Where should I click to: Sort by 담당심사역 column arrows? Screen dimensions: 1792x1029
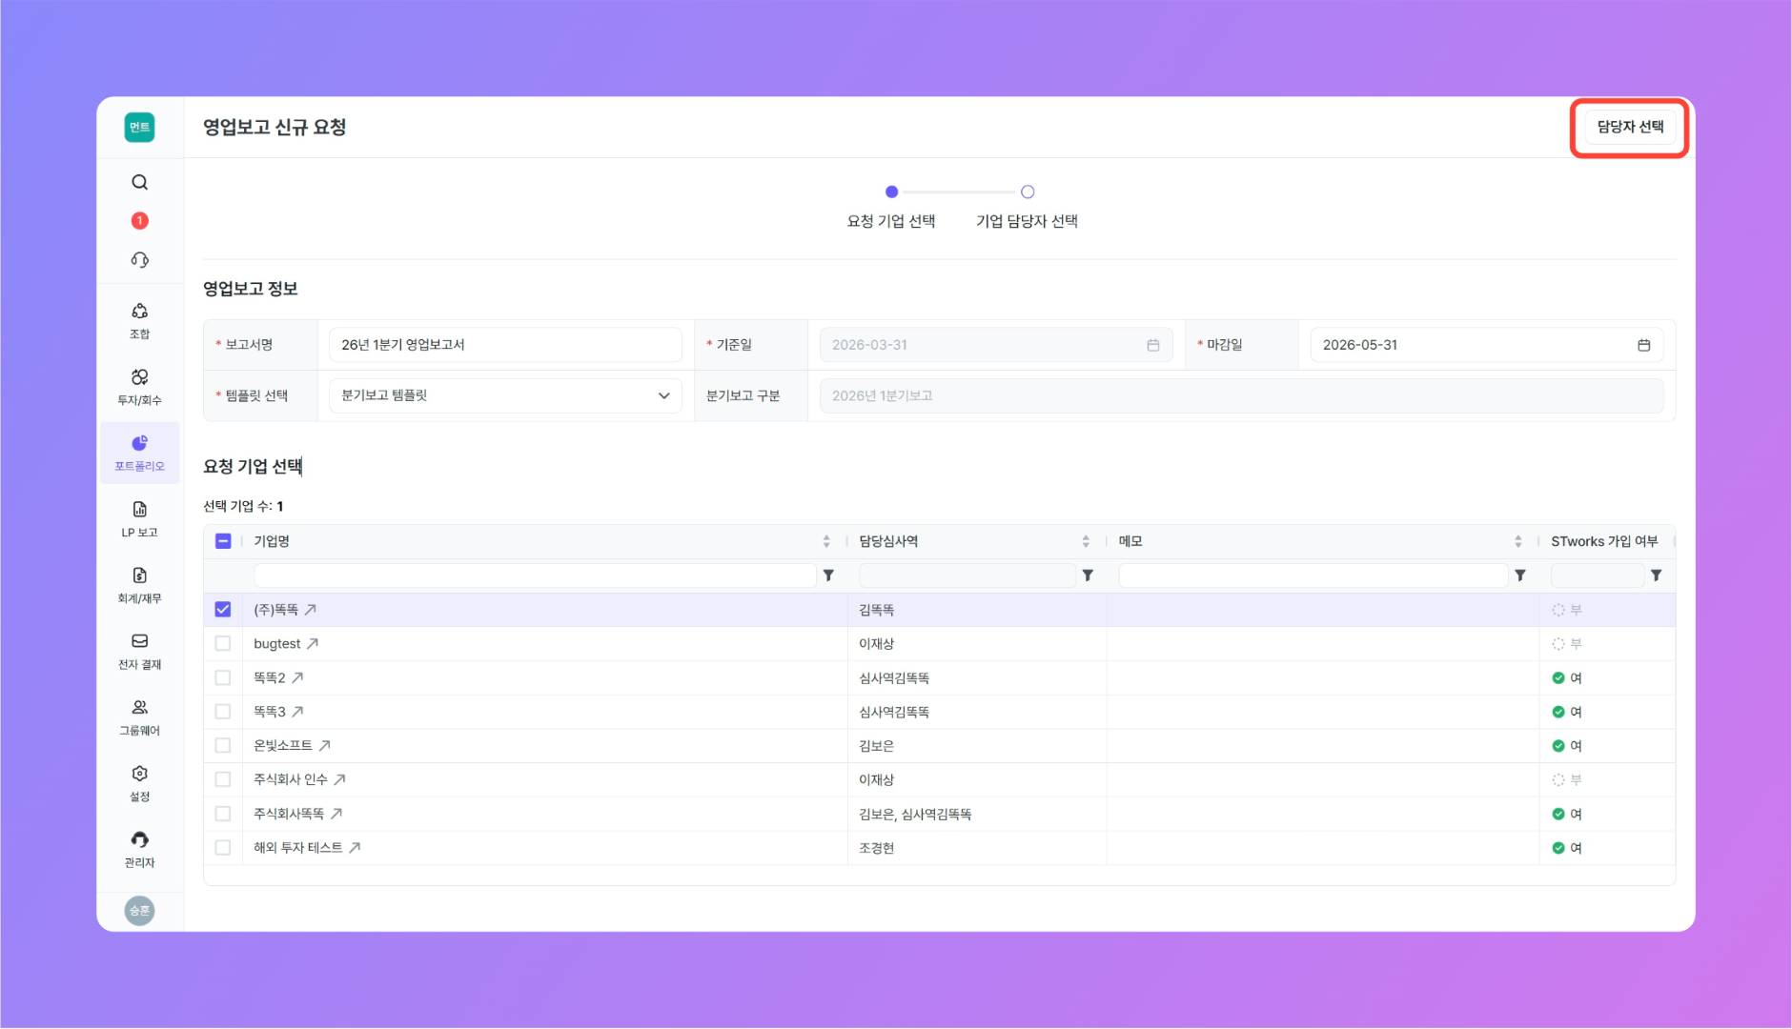tap(1086, 541)
